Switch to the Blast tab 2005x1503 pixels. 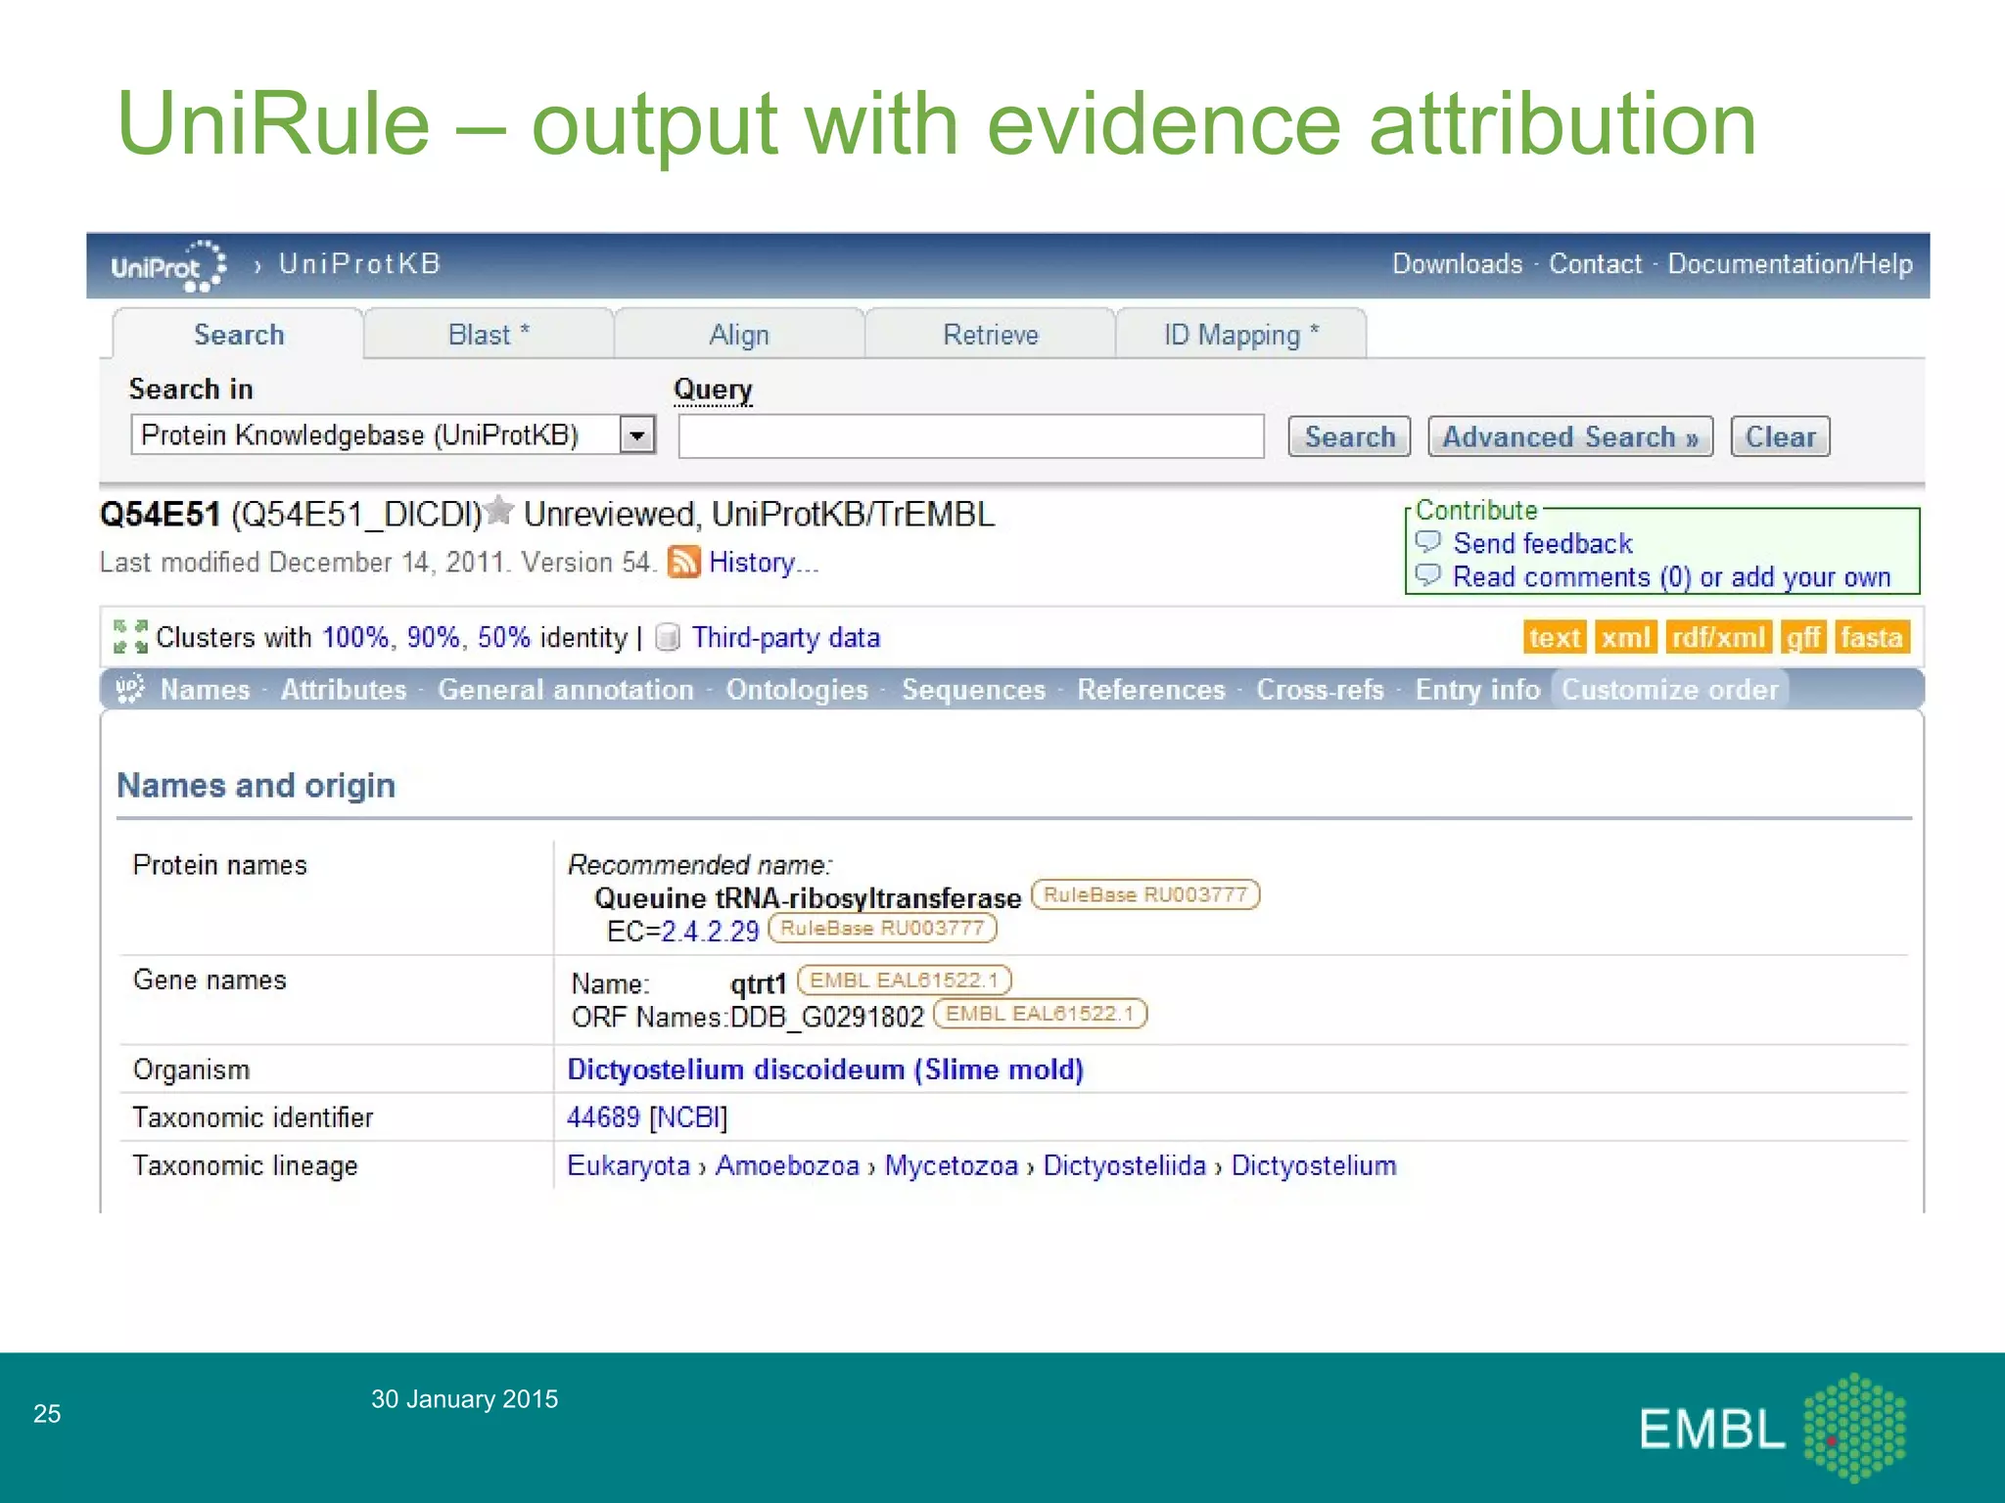coord(489,335)
